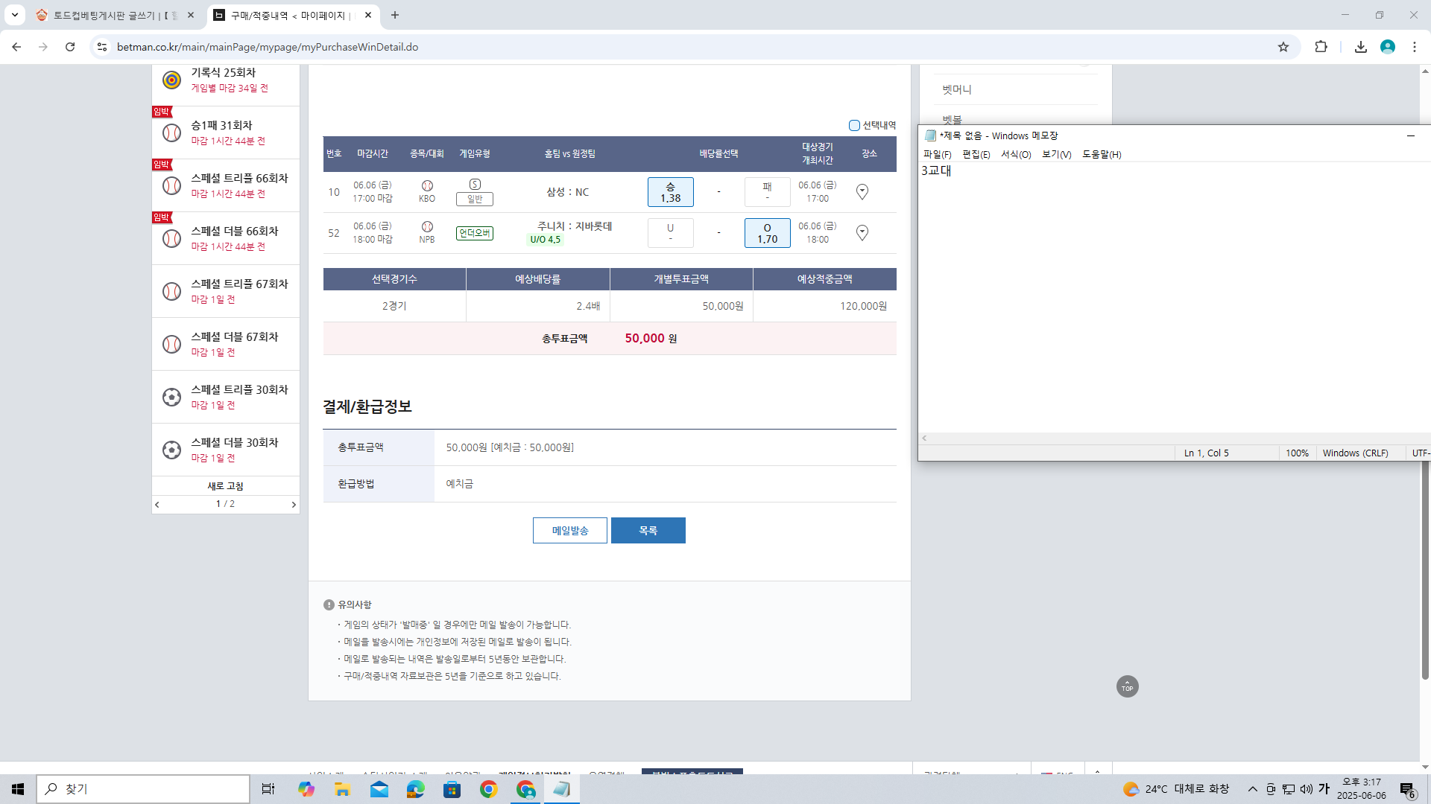Viewport: 1431px width, 804px height.
Task: Select O 1.70 over odds box
Action: pyautogui.click(x=767, y=233)
